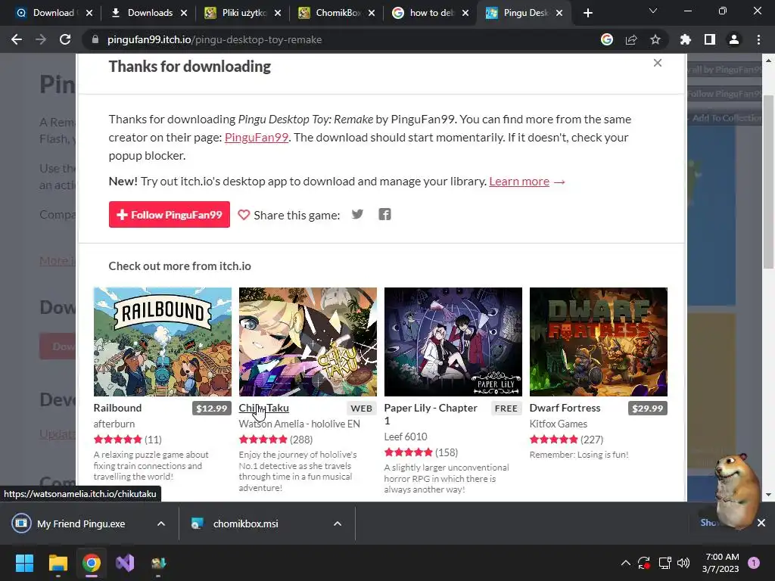Share the game on Twitter
The image size is (775, 581).
coord(357,214)
